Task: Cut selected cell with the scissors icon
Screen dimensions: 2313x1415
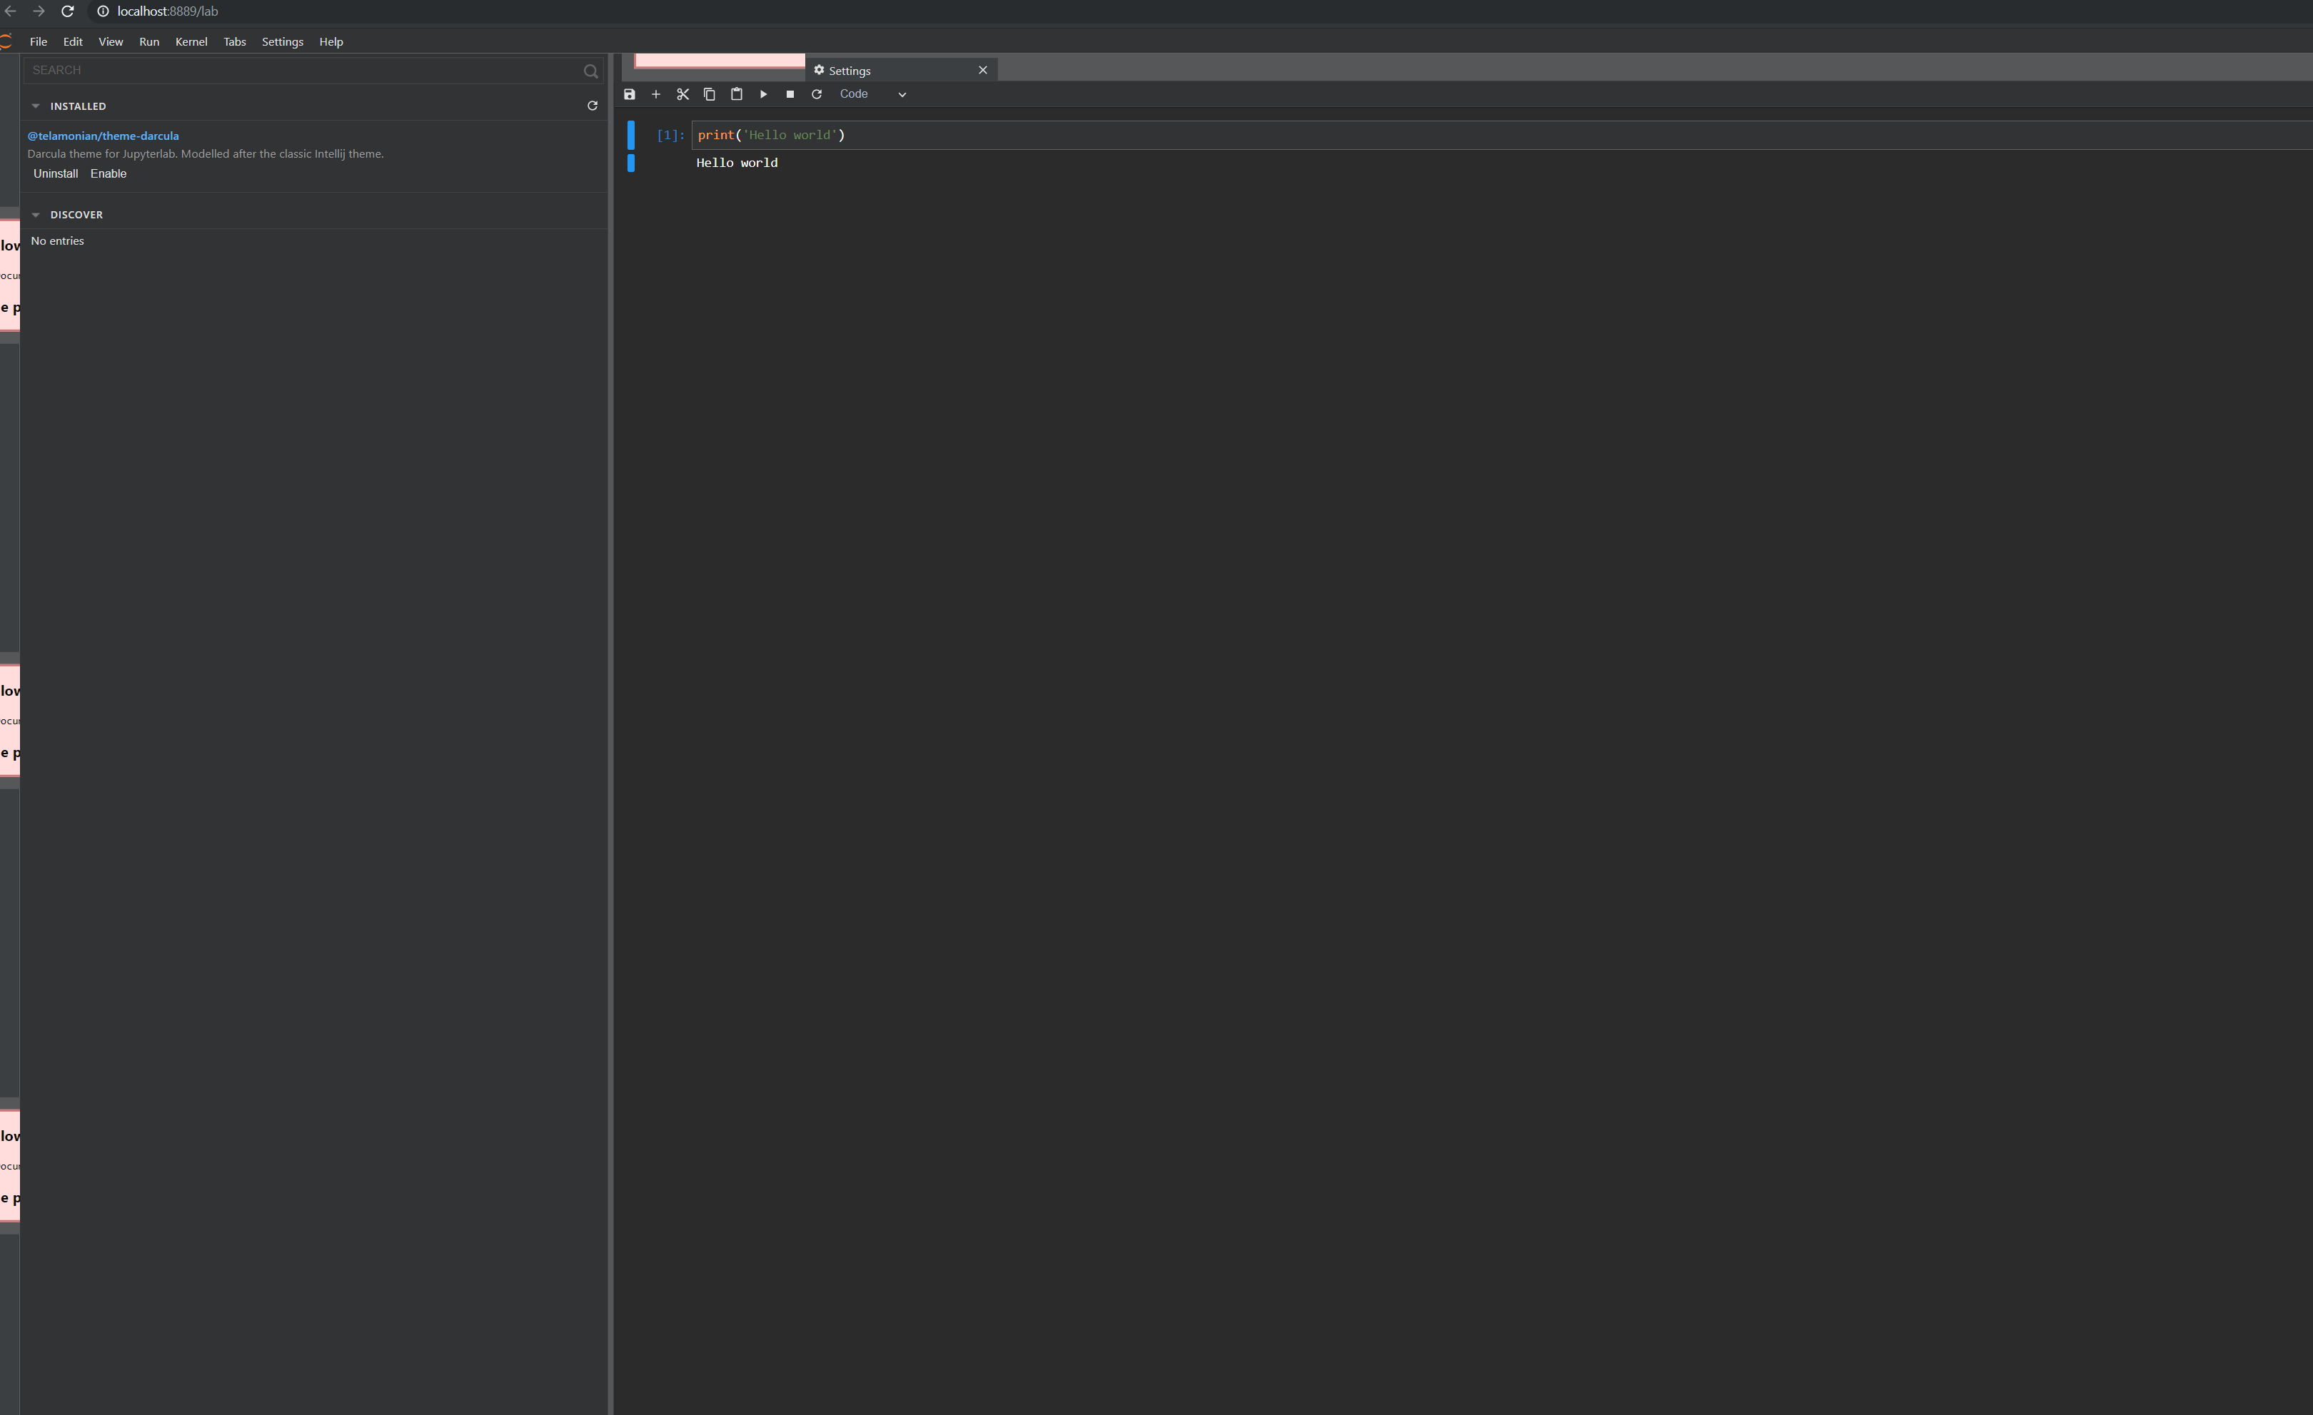Action: (x=682, y=93)
